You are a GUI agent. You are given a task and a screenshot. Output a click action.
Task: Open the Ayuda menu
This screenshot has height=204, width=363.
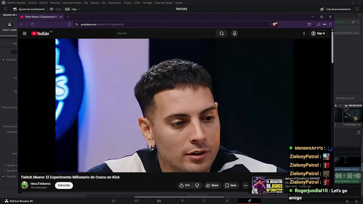179,3
